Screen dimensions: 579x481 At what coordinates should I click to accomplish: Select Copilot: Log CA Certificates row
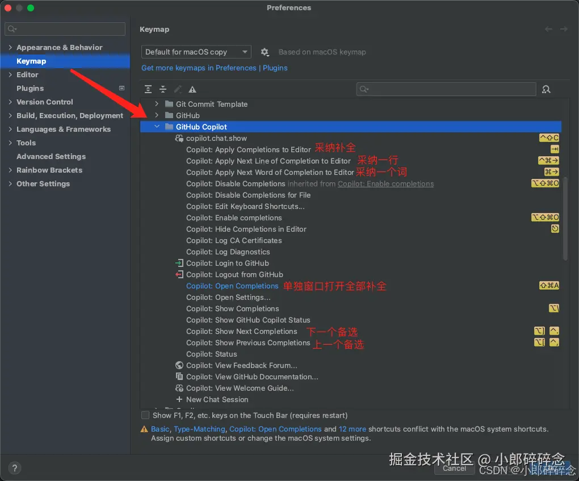(x=351, y=240)
